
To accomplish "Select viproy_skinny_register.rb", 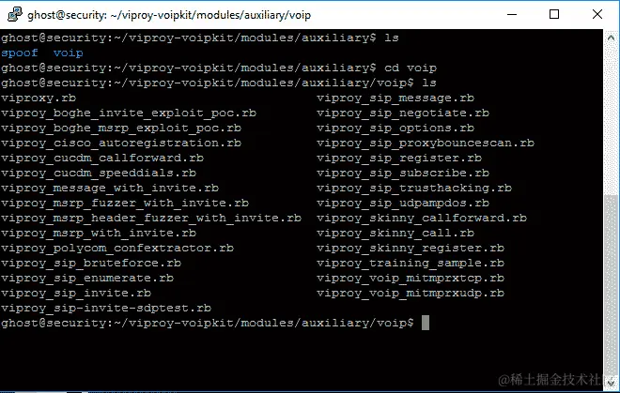I will coord(411,248).
